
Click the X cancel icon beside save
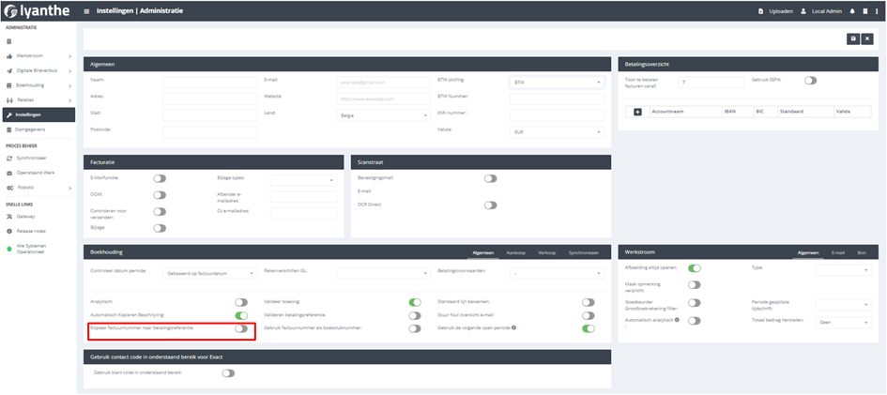[867, 38]
